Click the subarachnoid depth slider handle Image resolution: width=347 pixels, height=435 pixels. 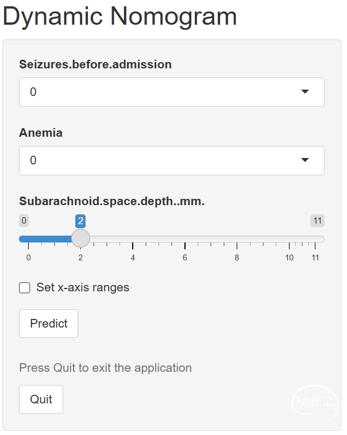click(x=80, y=238)
